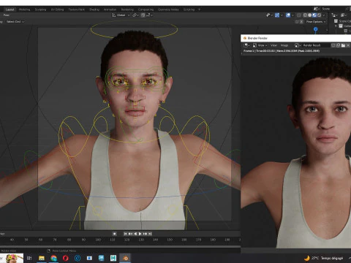Play animation in reverse

pyautogui.click(x=135, y=234)
